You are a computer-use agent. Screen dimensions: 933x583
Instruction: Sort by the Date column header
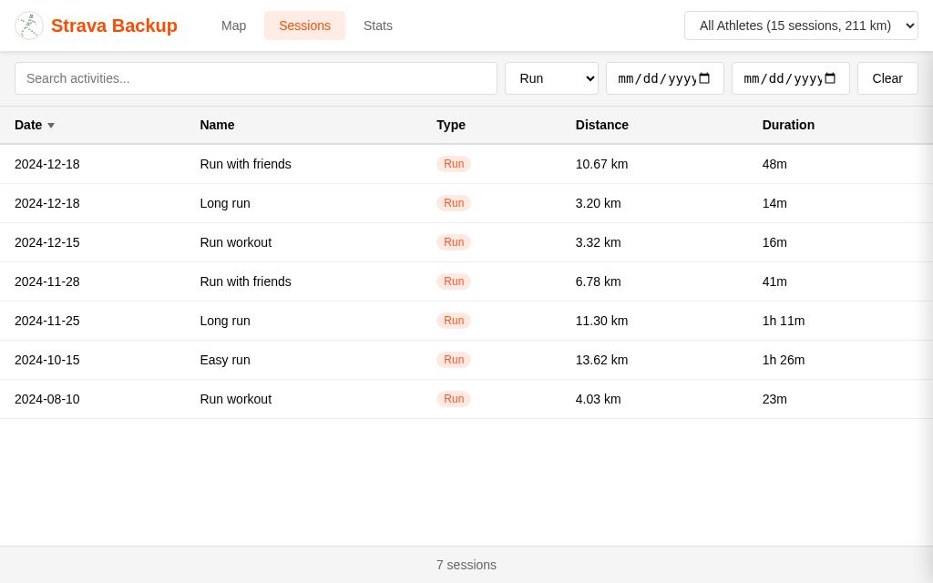(28, 125)
